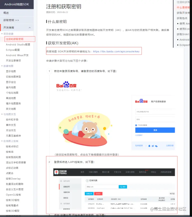Open 绘制弧线和面 page

[13, 157]
